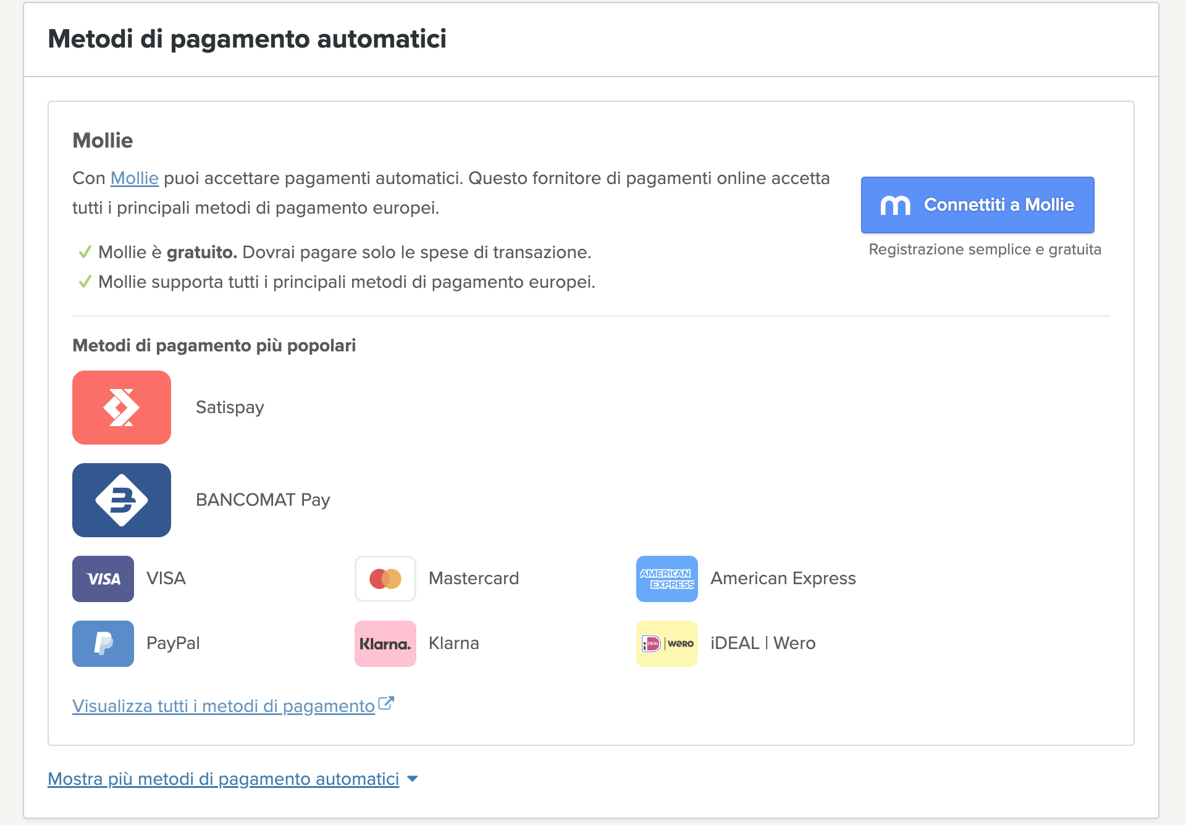Click the BANCOMAT Pay logo
The image size is (1186, 825).
click(122, 500)
